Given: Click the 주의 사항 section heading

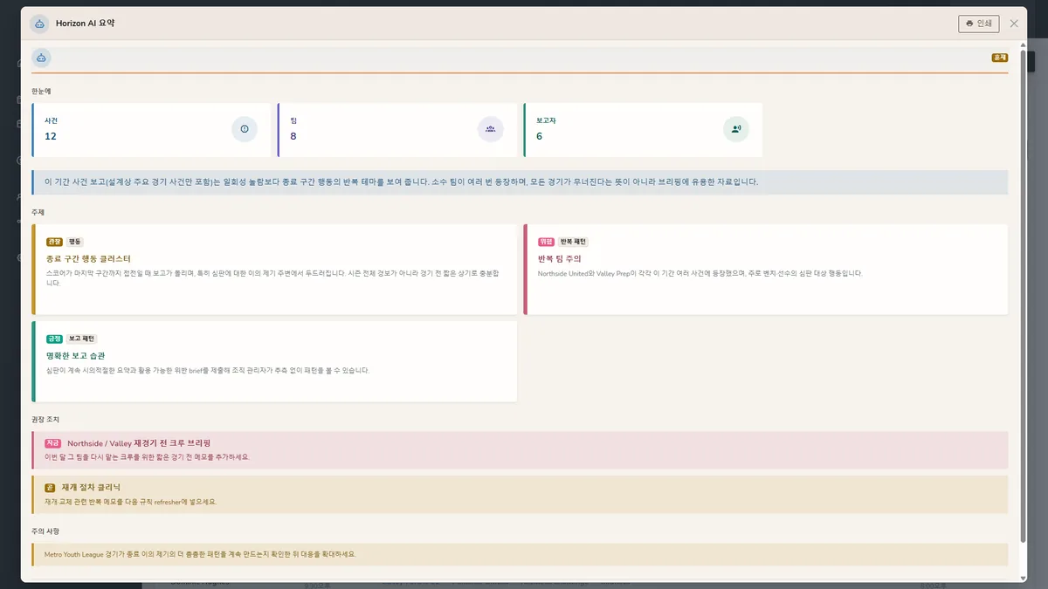Looking at the screenshot, I should (x=45, y=531).
